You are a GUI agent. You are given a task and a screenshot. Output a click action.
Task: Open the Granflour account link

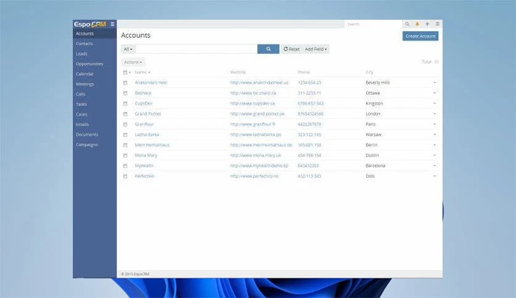[x=144, y=124]
